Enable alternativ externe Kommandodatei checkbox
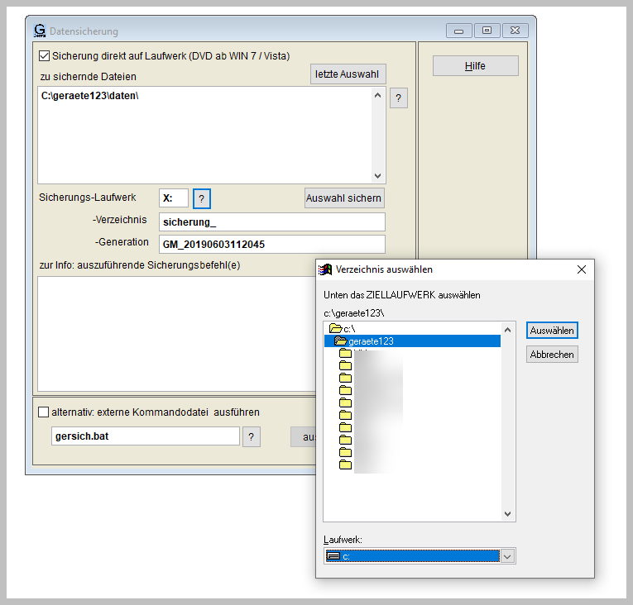This screenshot has height=605, width=633. tap(44, 412)
